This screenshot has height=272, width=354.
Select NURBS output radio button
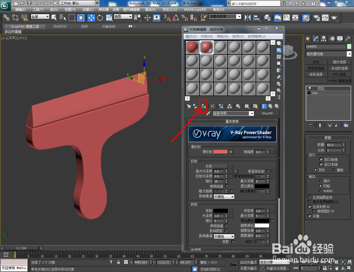(320, 191)
